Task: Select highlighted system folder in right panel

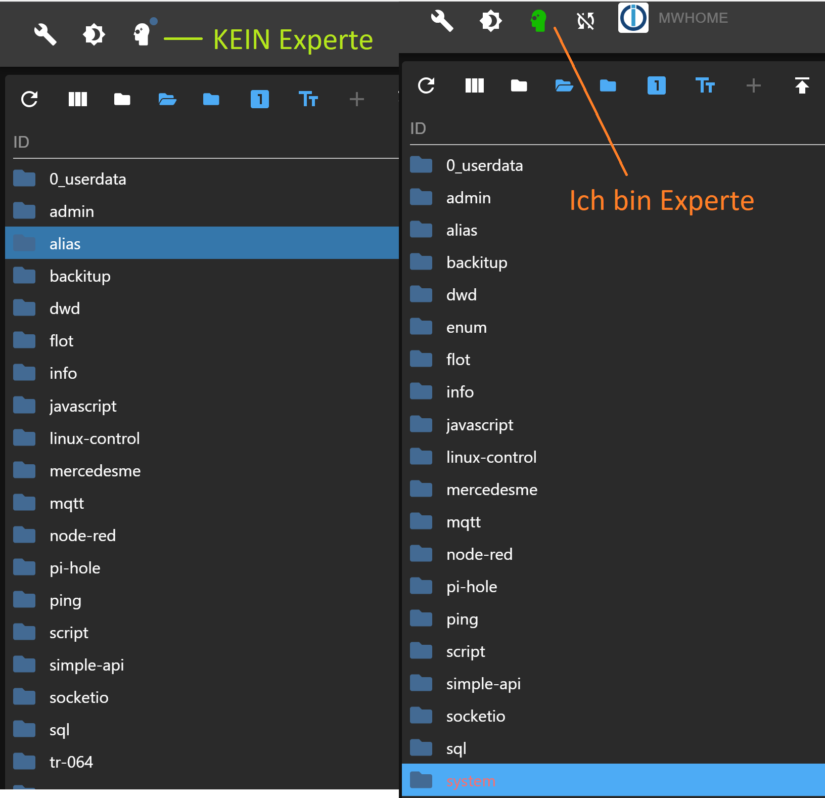Action: pyautogui.click(x=613, y=780)
